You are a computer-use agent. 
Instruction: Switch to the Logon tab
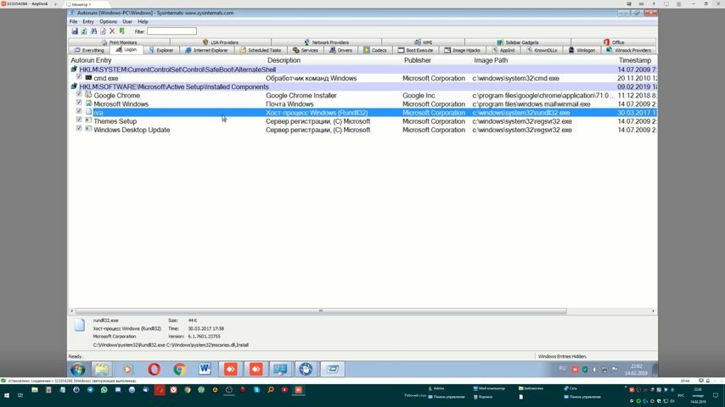(x=126, y=49)
